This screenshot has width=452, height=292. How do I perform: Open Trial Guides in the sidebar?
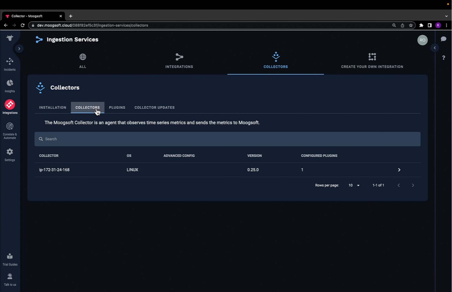pos(10,260)
